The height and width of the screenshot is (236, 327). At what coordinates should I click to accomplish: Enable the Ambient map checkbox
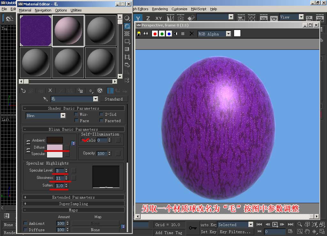click(x=25, y=223)
